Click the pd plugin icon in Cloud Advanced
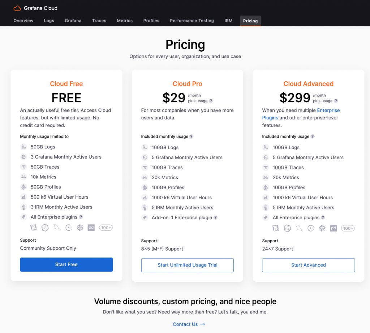The image size is (370, 333). click(333, 228)
